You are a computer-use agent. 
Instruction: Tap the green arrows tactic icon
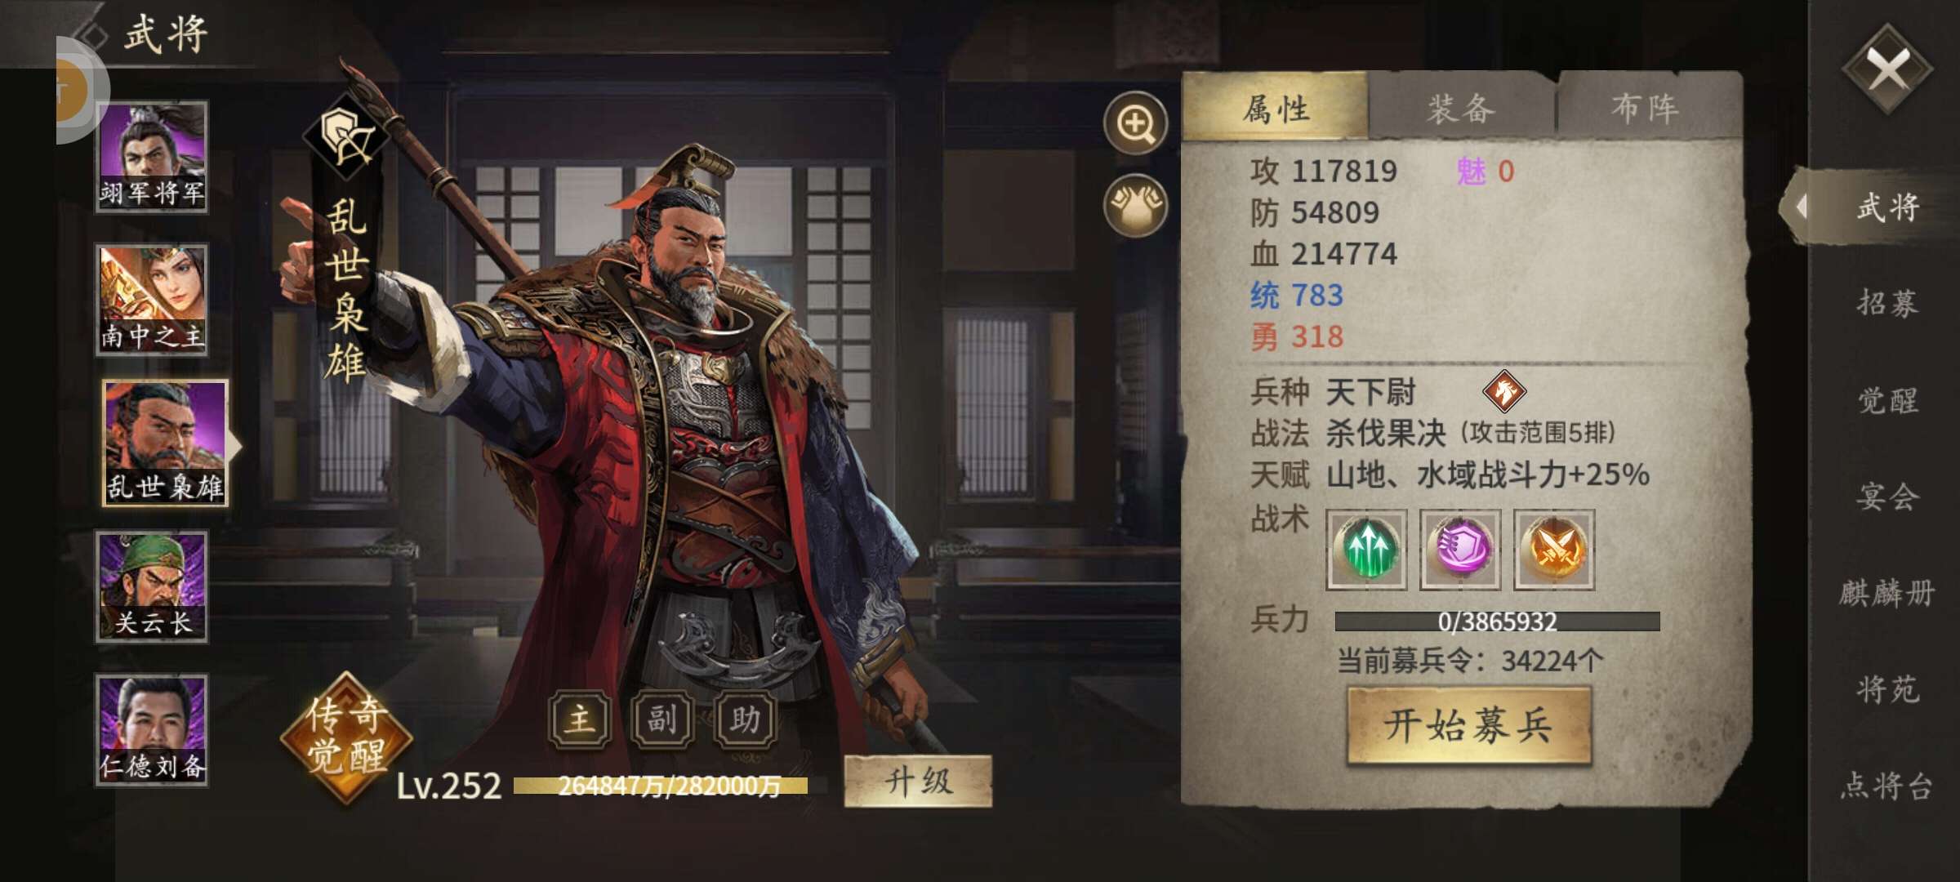tap(1366, 549)
